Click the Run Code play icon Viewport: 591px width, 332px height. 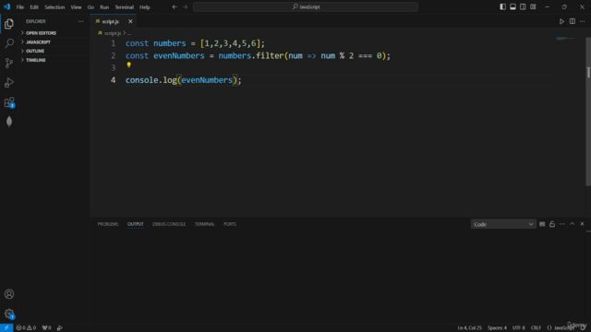pos(561,21)
